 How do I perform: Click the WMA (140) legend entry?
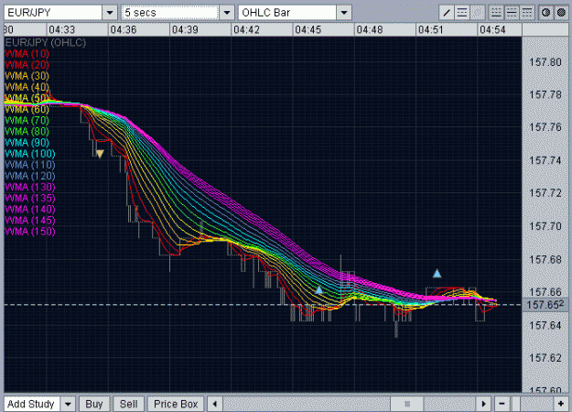coord(30,210)
